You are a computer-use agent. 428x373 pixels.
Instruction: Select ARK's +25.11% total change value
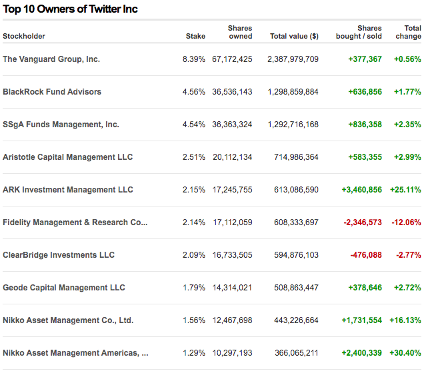[x=407, y=190]
